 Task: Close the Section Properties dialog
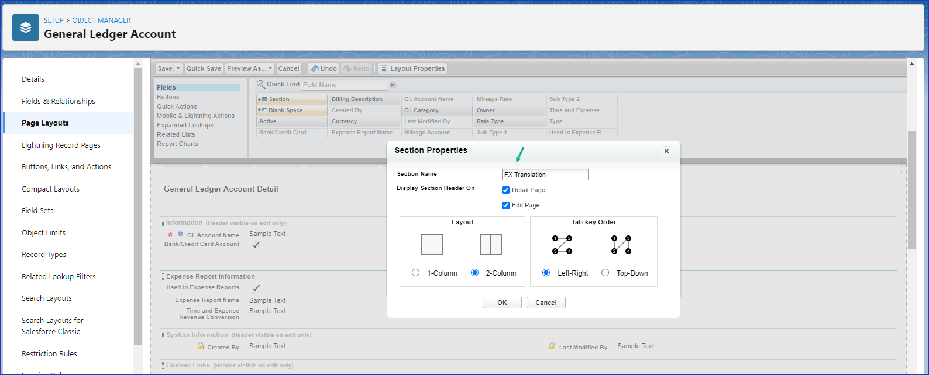pyautogui.click(x=666, y=151)
